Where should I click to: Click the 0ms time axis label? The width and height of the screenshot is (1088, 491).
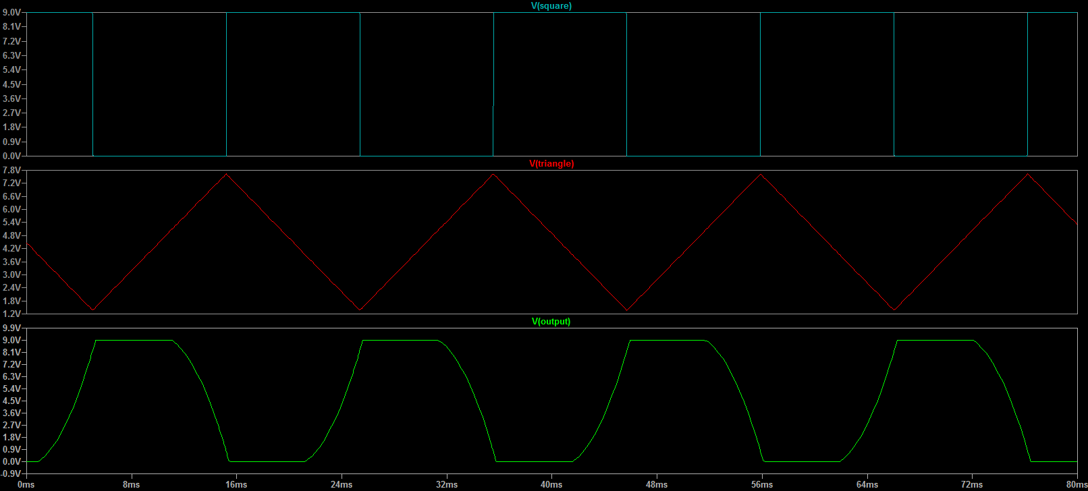[x=26, y=485]
